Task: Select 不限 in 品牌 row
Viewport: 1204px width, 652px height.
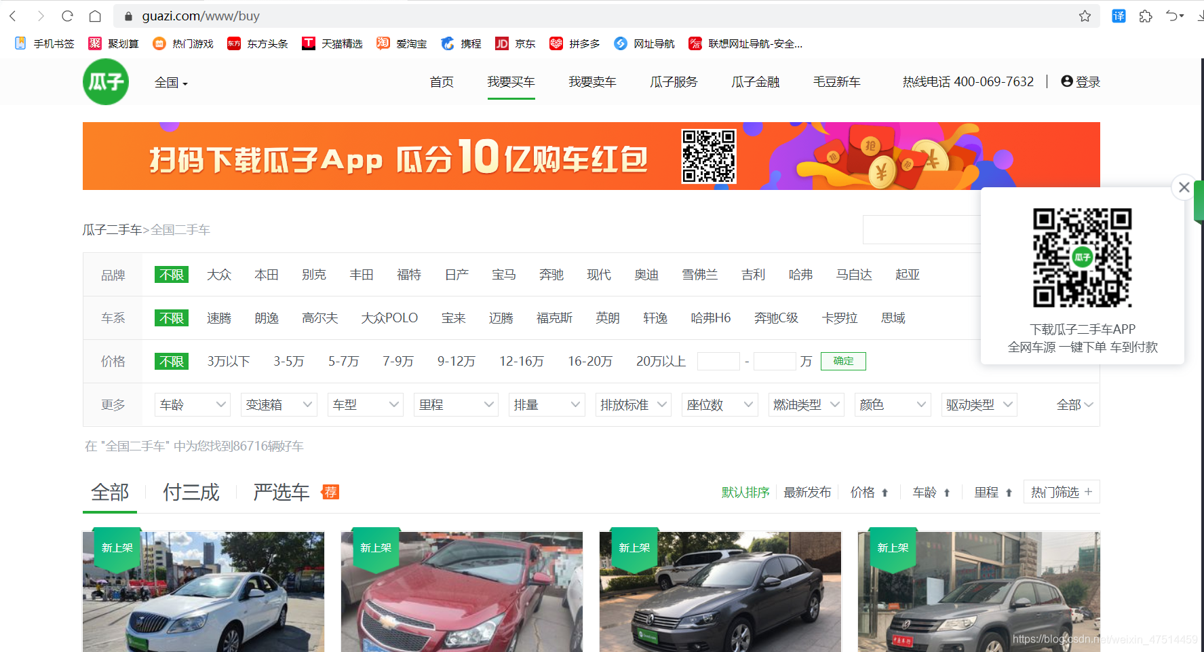Action: pyautogui.click(x=172, y=275)
